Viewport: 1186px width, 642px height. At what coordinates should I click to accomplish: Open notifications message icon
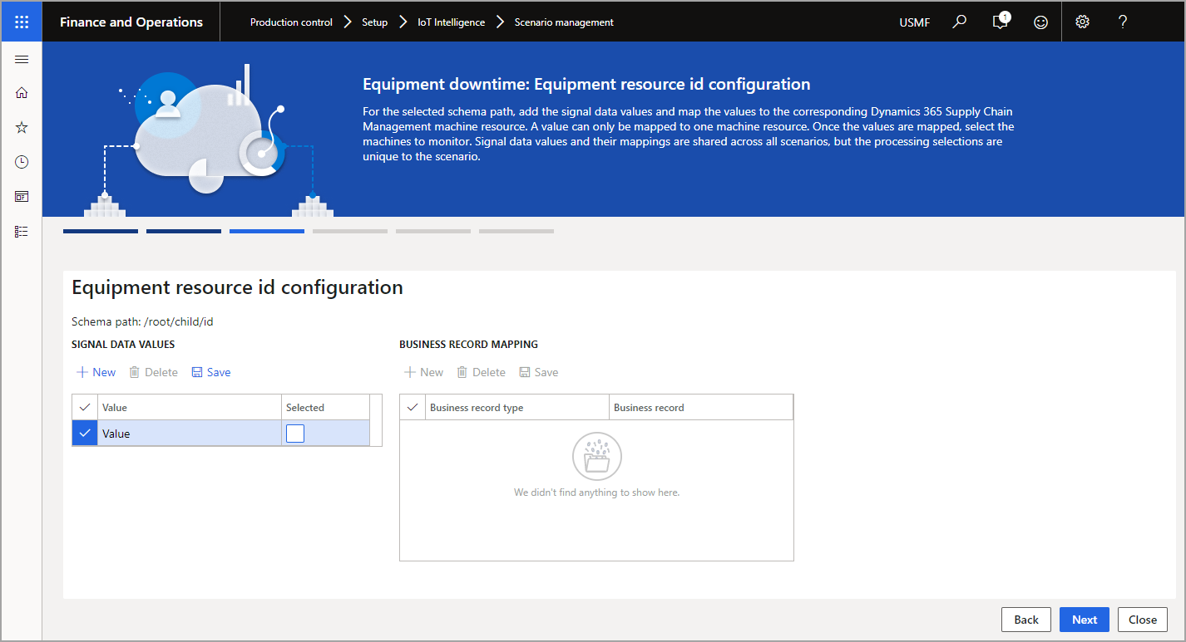1001,22
